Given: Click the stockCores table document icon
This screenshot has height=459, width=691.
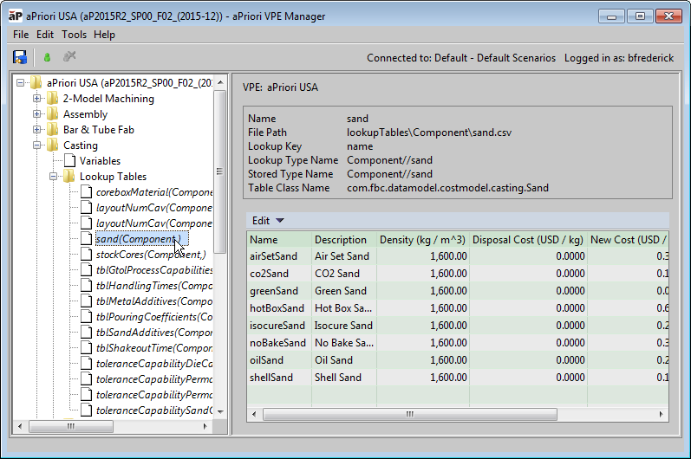Looking at the screenshot, I should coord(86,255).
